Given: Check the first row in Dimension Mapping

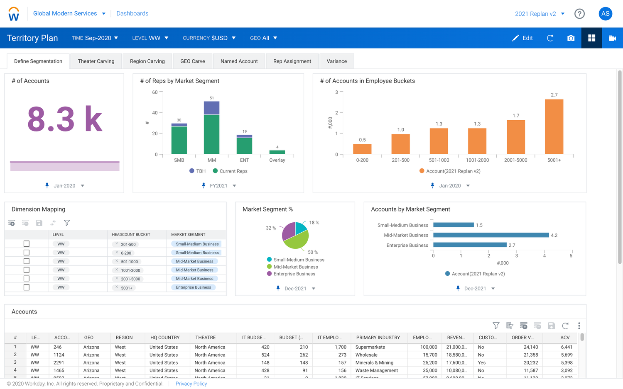Looking at the screenshot, I should pyautogui.click(x=27, y=243).
